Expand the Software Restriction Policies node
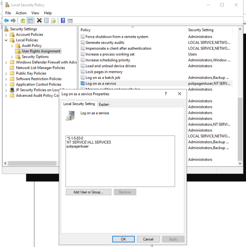This screenshot has height=247, width=246. click(6, 79)
